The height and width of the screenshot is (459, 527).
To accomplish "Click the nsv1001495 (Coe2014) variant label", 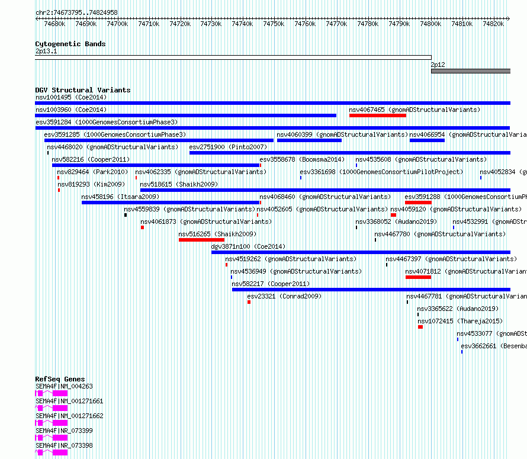I will pos(71,98).
